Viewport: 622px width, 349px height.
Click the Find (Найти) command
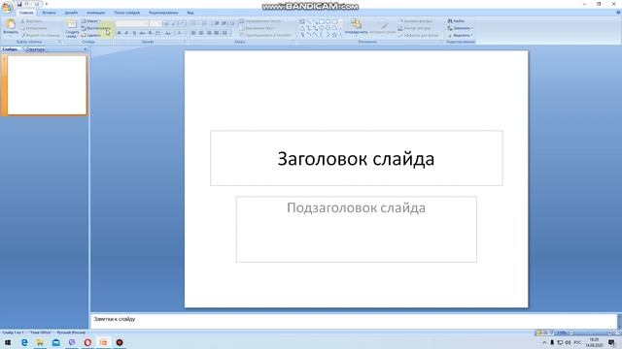point(456,21)
